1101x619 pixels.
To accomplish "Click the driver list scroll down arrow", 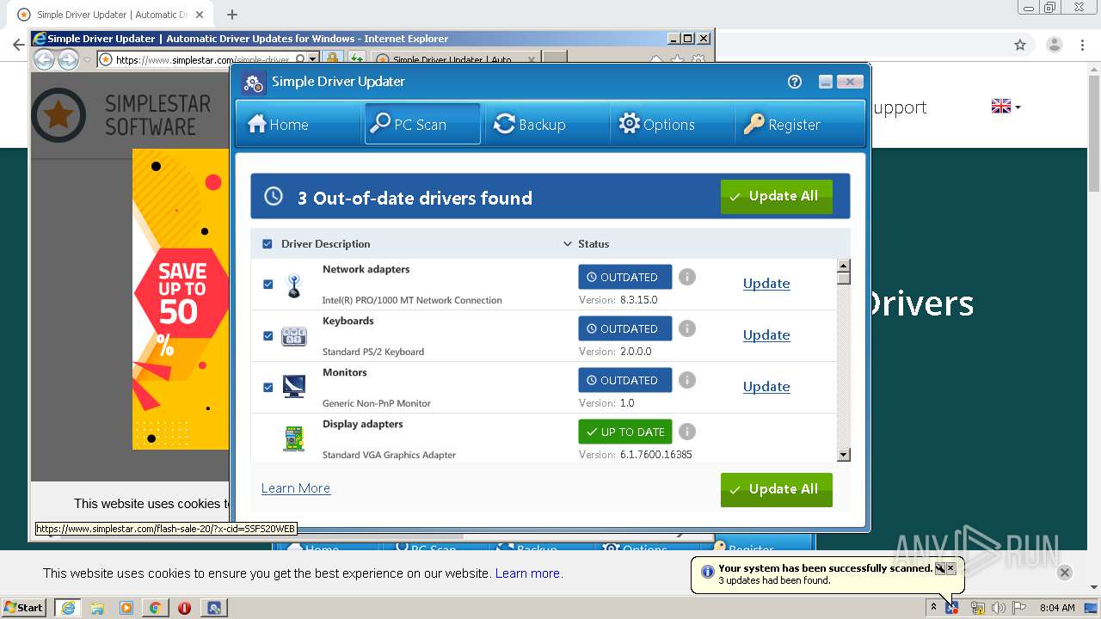I will [844, 455].
